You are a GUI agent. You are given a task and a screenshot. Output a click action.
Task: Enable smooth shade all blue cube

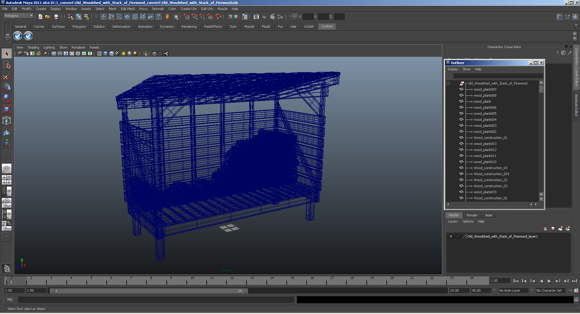(x=105, y=53)
